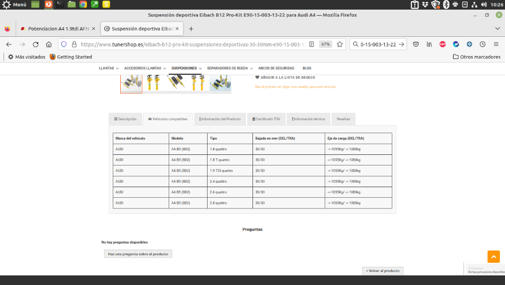Select the first suspension kit thumbnail

coord(131,84)
